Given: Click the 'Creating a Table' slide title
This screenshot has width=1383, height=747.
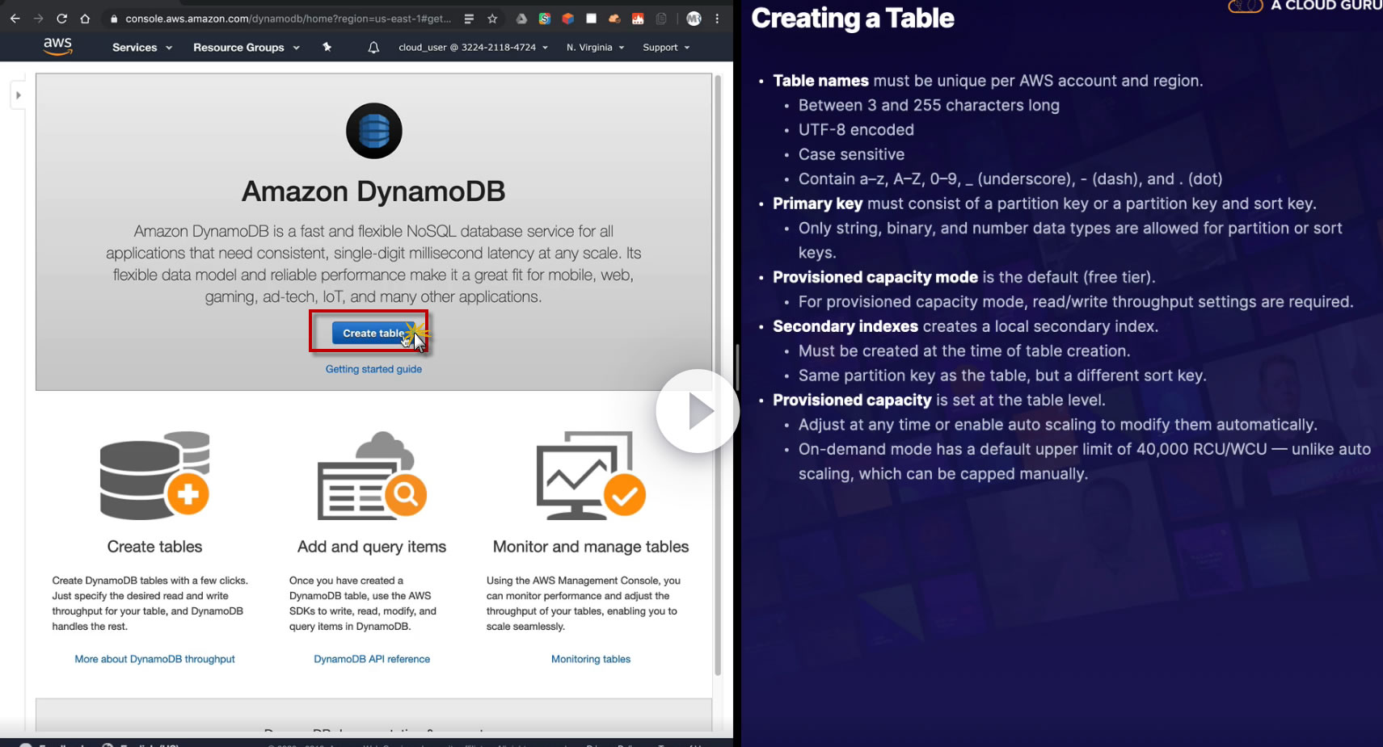Looking at the screenshot, I should (x=853, y=18).
